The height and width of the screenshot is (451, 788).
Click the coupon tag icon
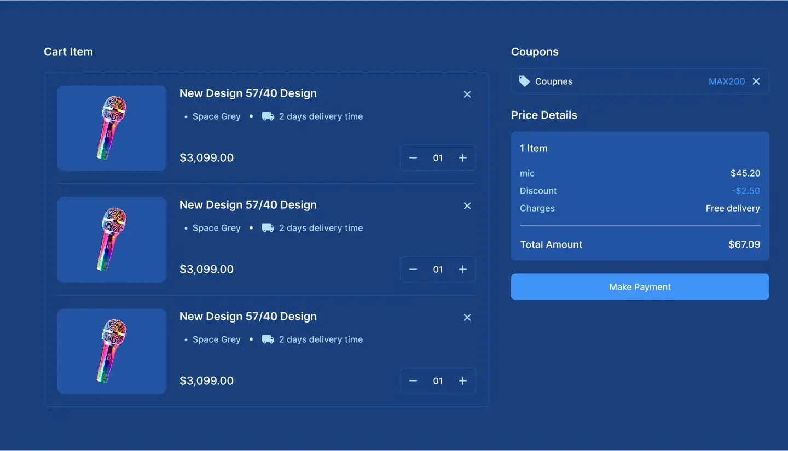click(524, 81)
